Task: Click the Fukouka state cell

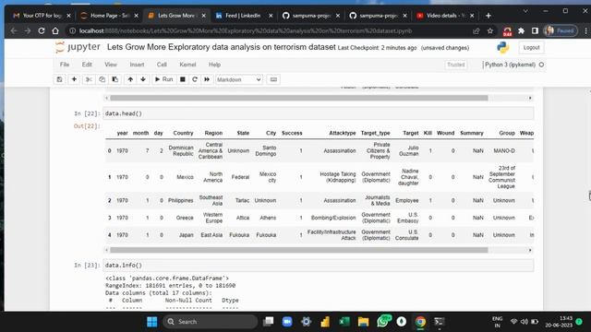Action: (x=239, y=235)
